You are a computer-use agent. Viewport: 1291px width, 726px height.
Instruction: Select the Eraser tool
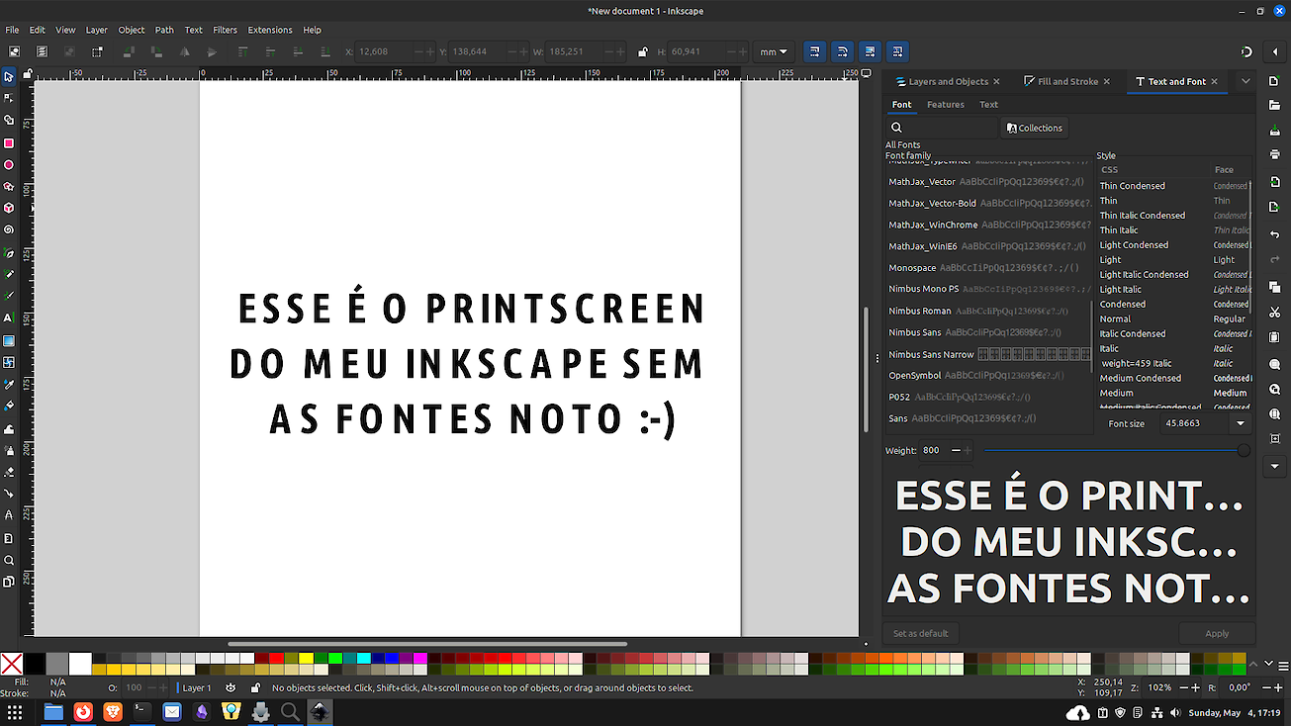9,472
